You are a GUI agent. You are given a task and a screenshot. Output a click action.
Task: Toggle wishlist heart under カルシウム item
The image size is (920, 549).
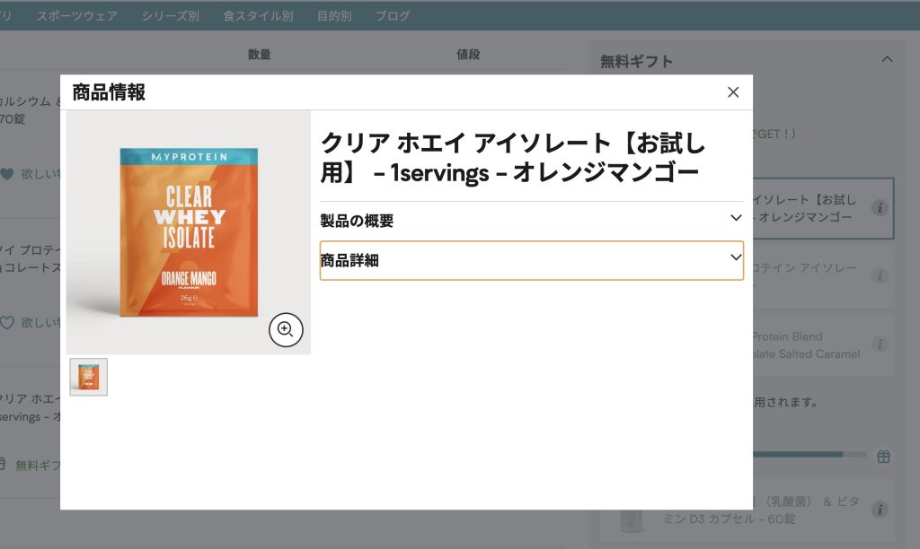(x=7, y=174)
